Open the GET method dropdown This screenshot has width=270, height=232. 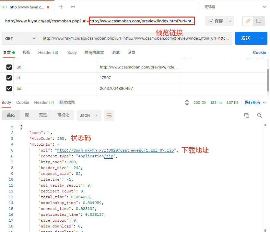click(20, 38)
